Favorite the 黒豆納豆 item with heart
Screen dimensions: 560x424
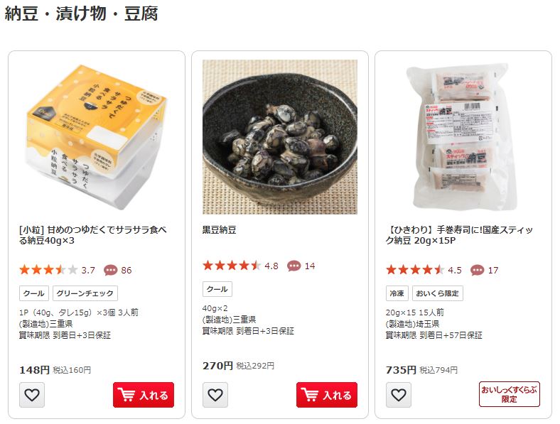(x=215, y=395)
